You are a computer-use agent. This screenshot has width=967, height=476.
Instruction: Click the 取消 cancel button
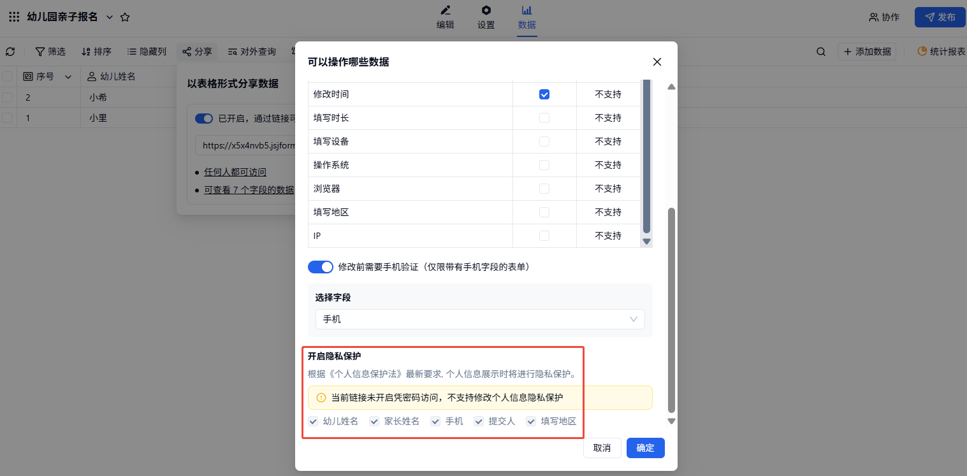[x=602, y=448]
